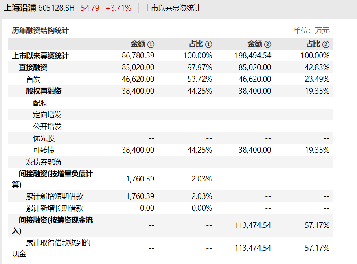
Task: Click the 42.83% cell in 直接融资 row
Action: click(x=317, y=68)
